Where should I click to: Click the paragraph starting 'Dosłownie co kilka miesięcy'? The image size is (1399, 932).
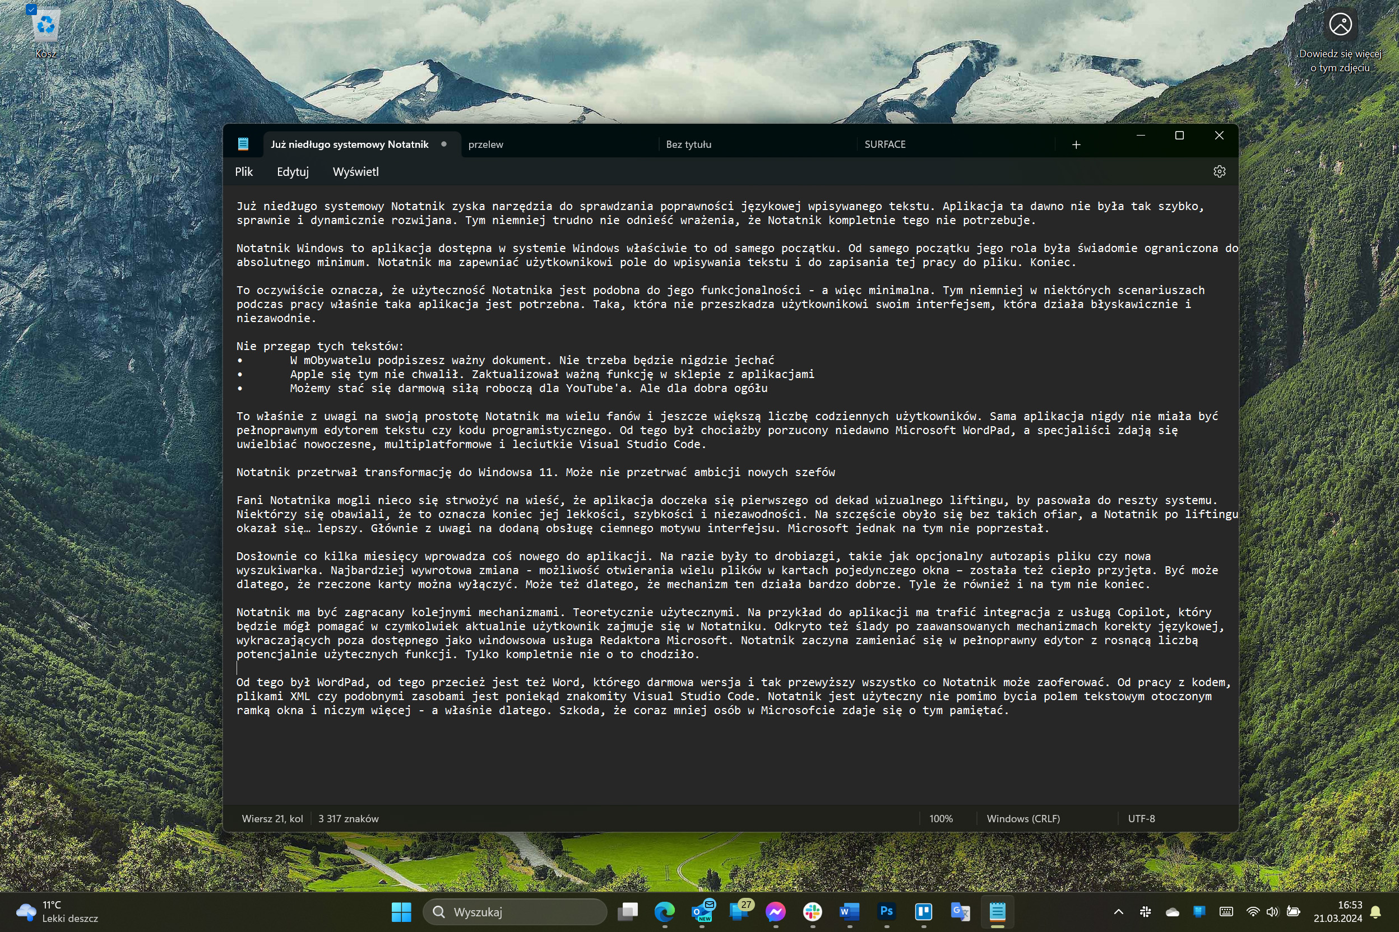(x=727, y=570)
